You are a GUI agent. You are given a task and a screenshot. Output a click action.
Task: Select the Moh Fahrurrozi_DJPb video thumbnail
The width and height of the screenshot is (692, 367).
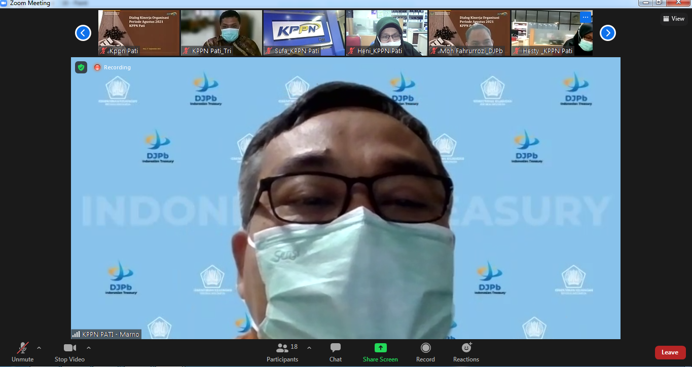click(469, 33)
